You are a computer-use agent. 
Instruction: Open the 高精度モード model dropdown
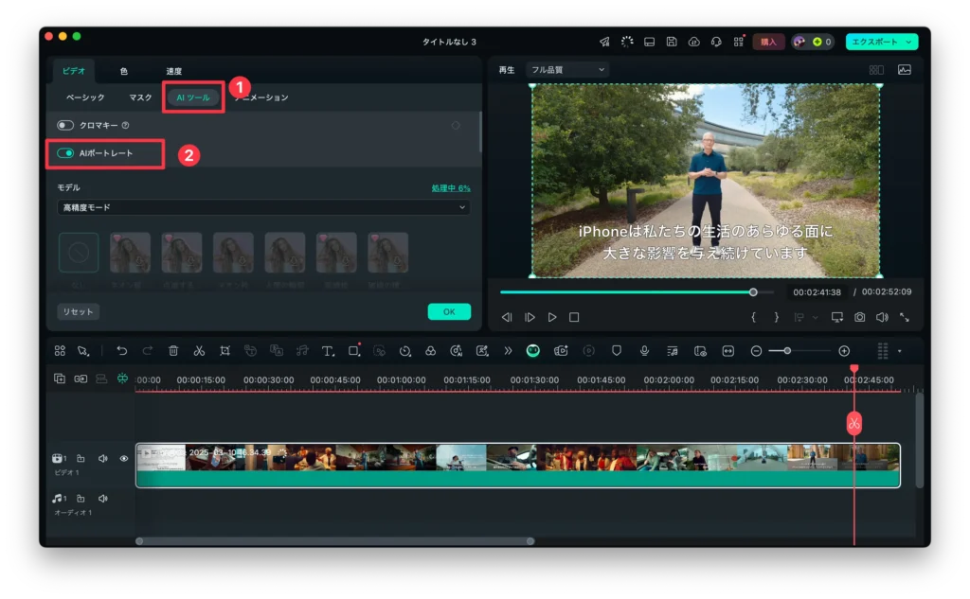[x=263, y=206]
